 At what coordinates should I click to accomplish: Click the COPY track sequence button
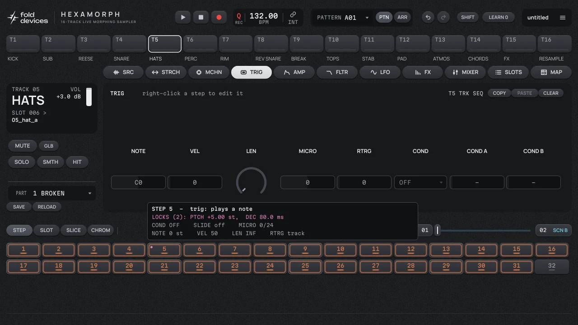[x=499, y=93]
